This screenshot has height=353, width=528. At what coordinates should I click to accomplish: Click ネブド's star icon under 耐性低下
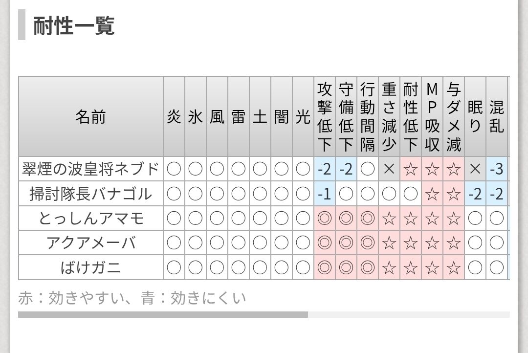tap(411, 169)
